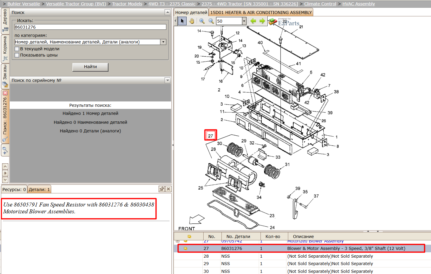This screenshot has height=274, width=431.
Task: Go to Tractor Models breadcrumb
Action: 127,4
